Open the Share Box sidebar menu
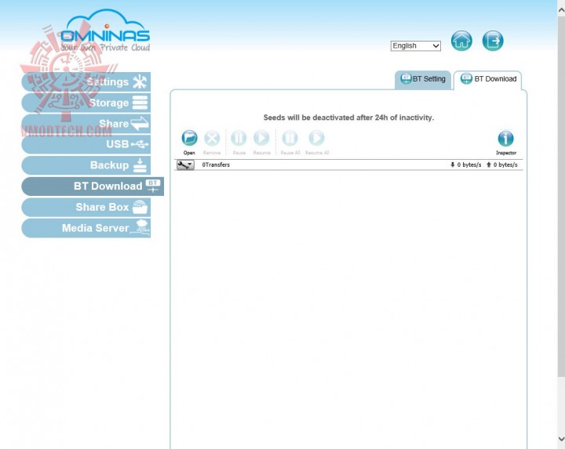The width and height of the screenshot is (565, 449). tap(86, 207)
